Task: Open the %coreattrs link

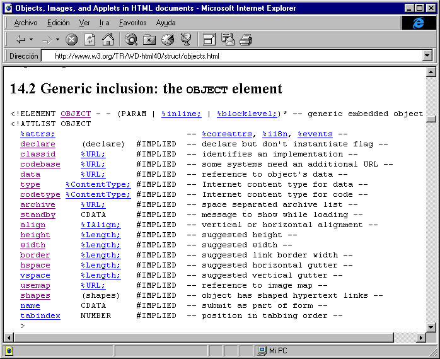Action: [x=227, y=134]
